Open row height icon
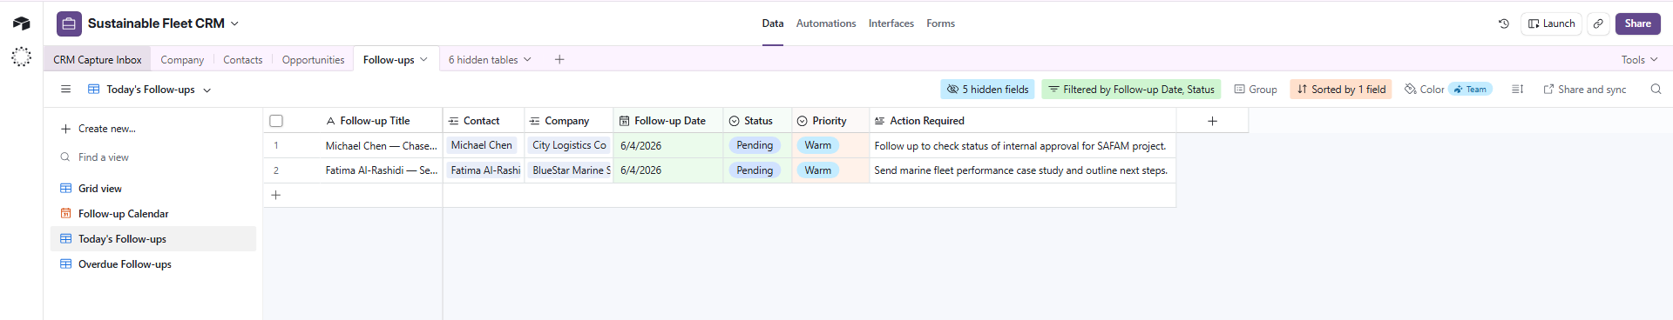The width and height of the screenshot is (1673, 320). (1517, 89)
